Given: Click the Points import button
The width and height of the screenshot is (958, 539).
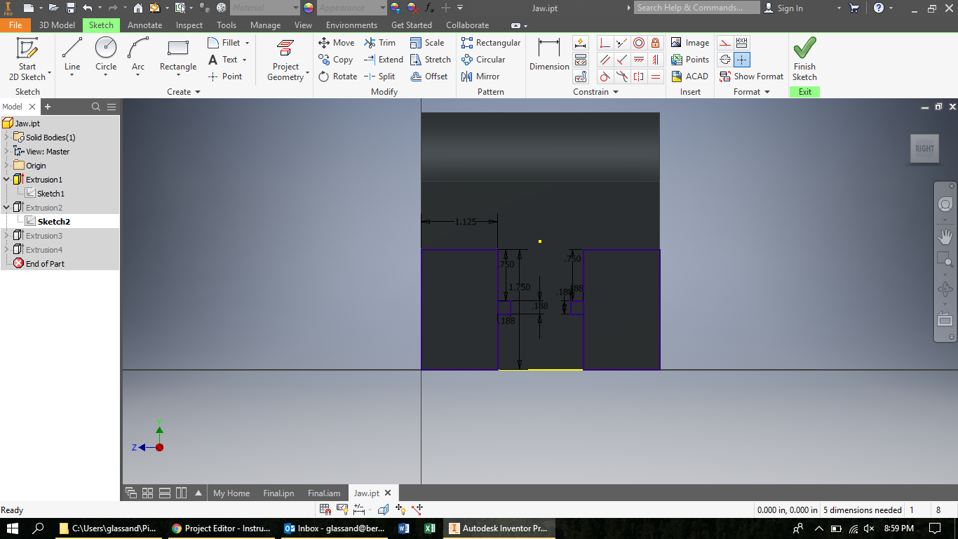Looking at the screenshot, I should pos(689,60).
